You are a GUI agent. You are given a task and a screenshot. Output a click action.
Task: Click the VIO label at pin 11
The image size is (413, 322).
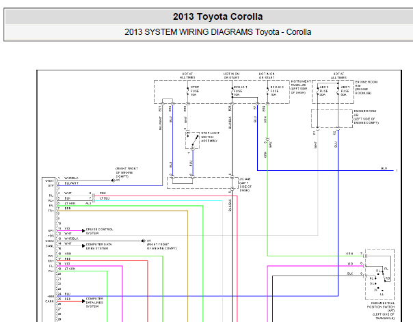pyautogui.click(x=67, y=228)
